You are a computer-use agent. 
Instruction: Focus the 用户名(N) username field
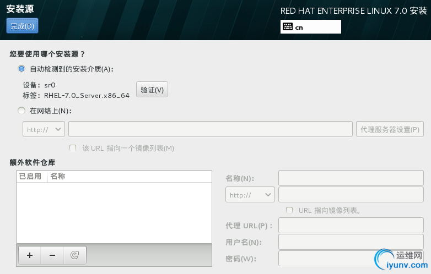[351, 242]
